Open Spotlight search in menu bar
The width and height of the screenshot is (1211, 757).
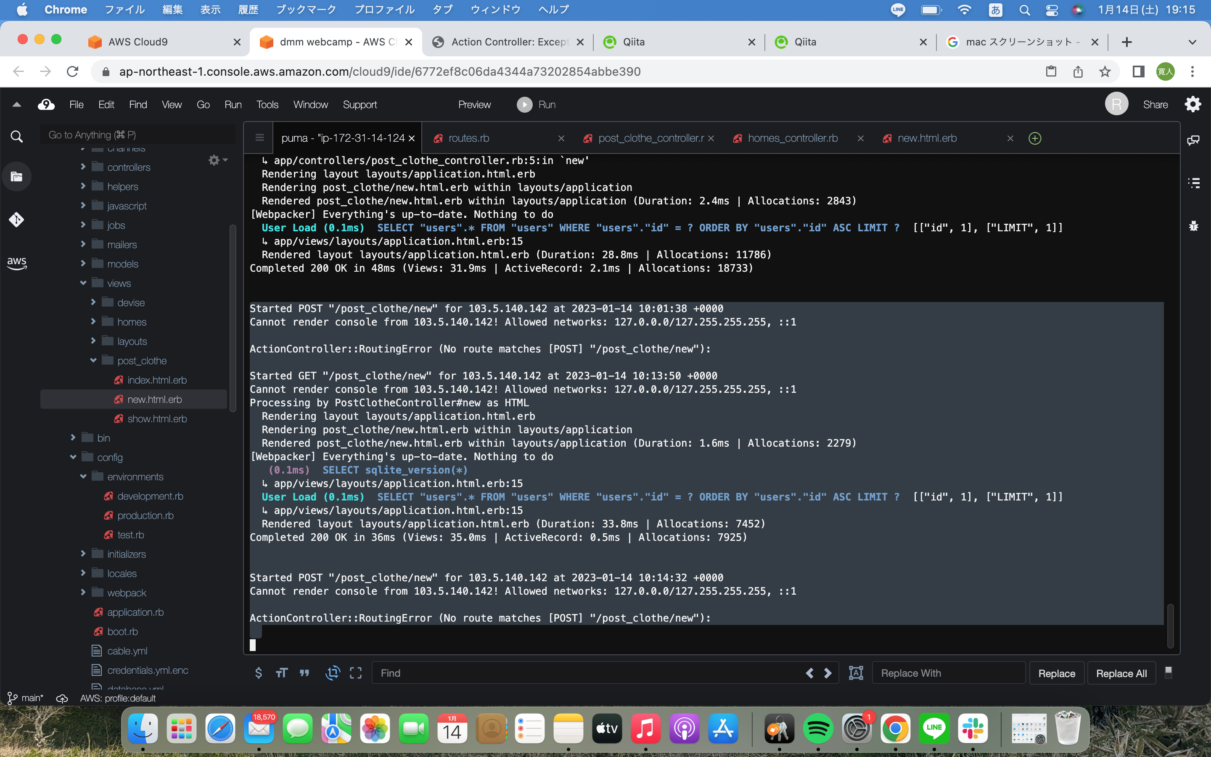pos(1024,10)
